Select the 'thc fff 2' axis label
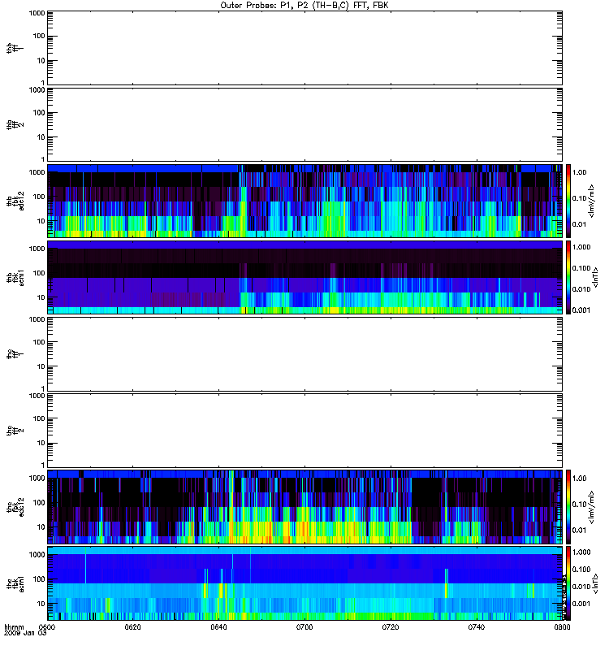609x650 pixels. point(15,431)
